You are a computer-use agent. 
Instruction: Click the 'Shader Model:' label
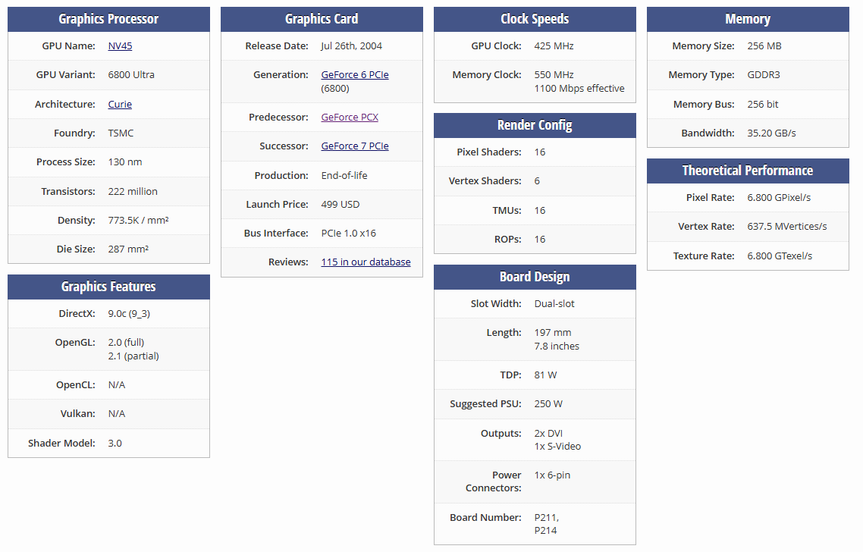point(61,444)
